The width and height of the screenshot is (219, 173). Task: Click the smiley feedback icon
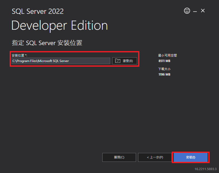coord(187,11)
